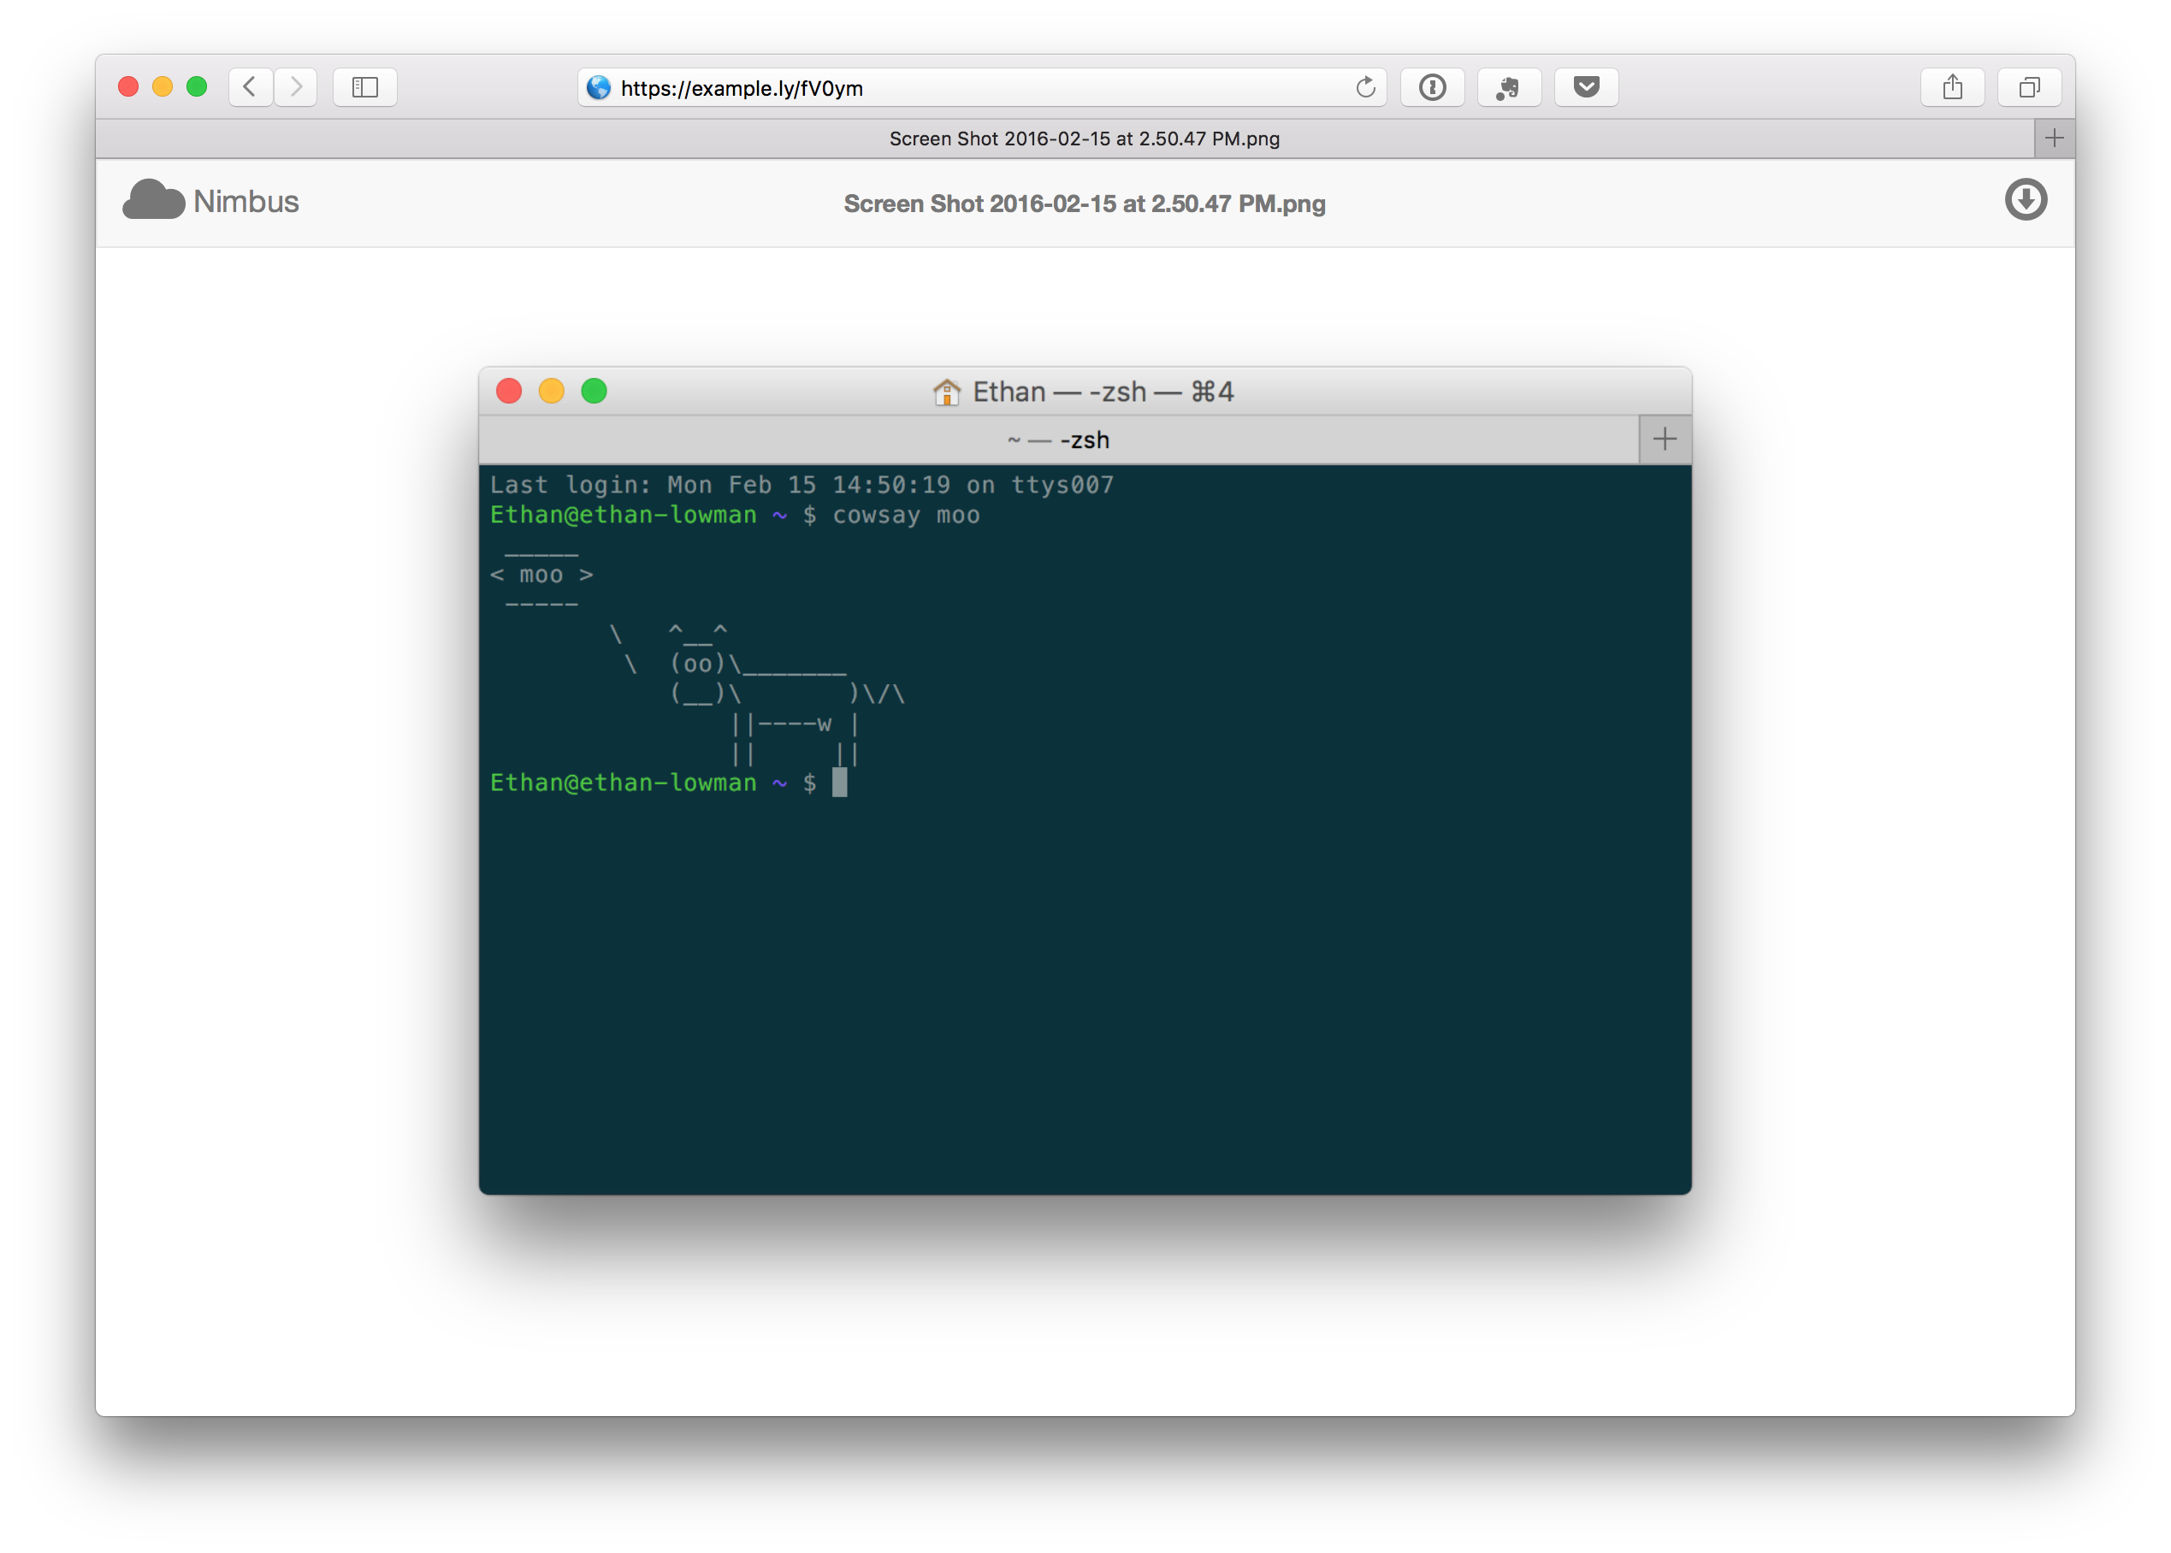This screenshot has width=2171, height=1553.
Task: Click the Evernote Web Clipper icon
Action: click(x=1508, y=87)
